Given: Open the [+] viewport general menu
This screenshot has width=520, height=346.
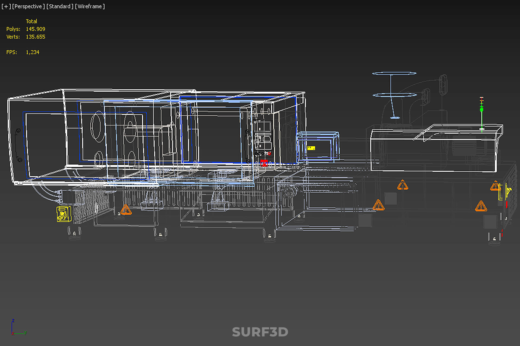Looking at the screenshot, I should (x=6, y=6).
